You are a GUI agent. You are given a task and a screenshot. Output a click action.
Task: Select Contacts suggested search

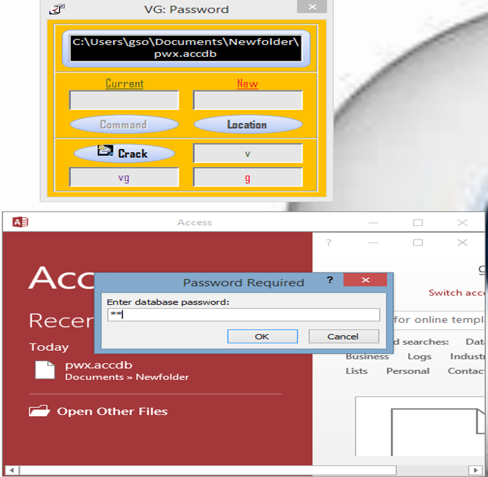[x=466, y=371]
